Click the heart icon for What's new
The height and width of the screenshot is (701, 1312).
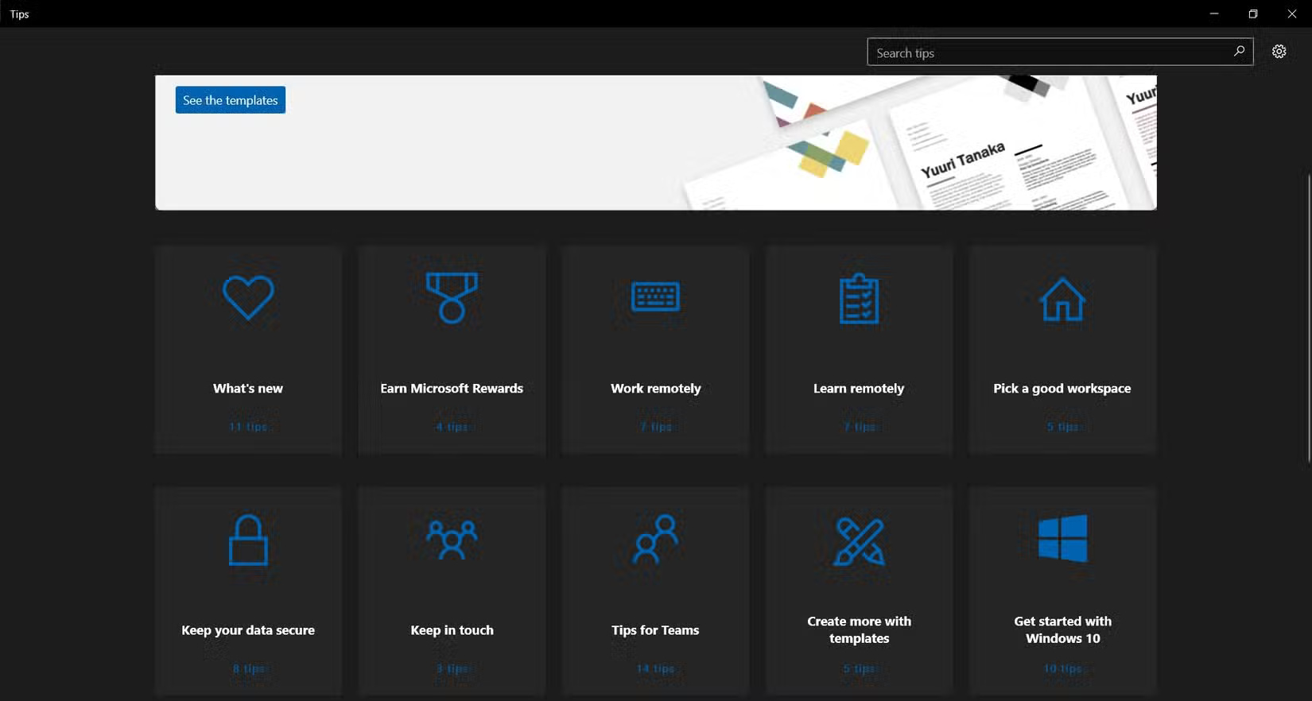coord(248,298)
